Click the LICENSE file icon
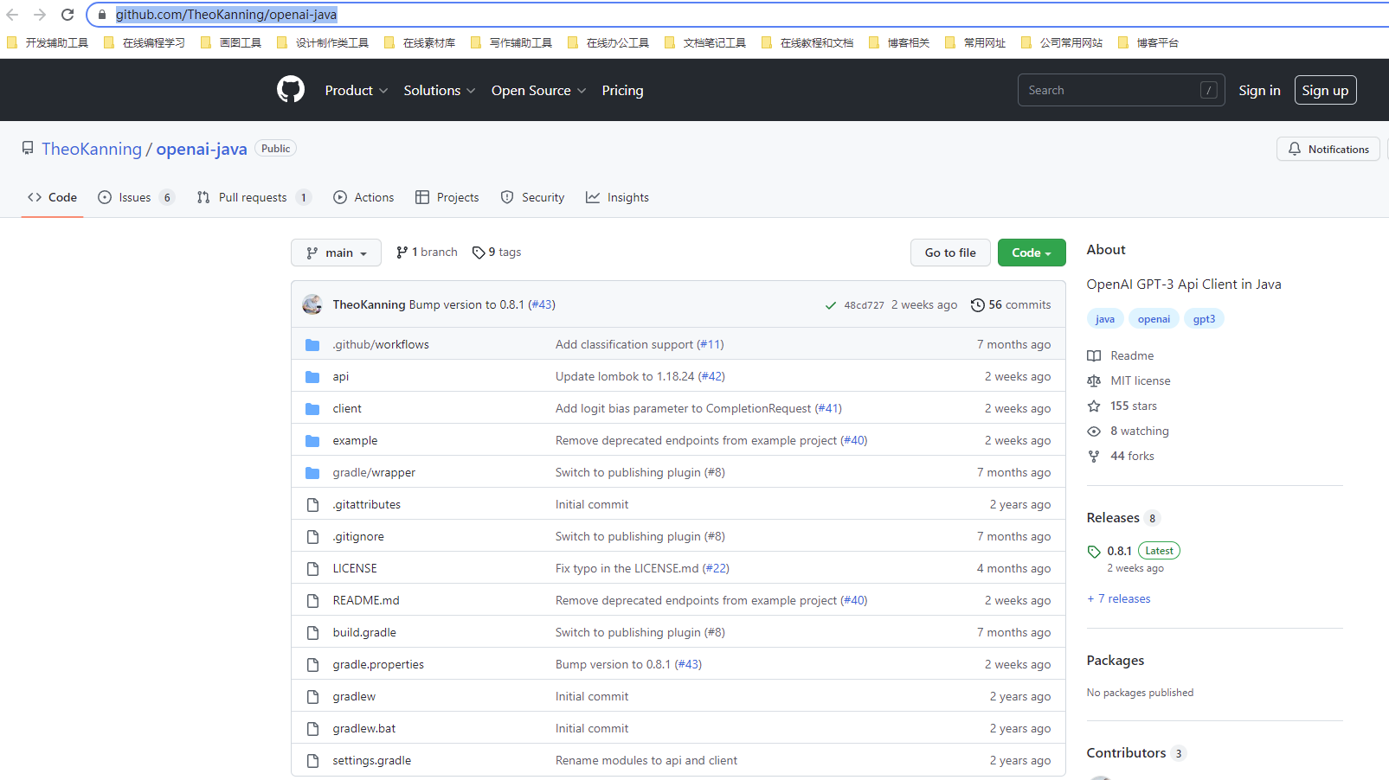The height and width of the screenshot is (780, 1389). 312,569
